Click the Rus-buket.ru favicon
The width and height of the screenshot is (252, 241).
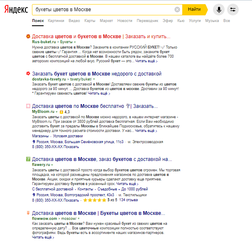pos(28,37)
